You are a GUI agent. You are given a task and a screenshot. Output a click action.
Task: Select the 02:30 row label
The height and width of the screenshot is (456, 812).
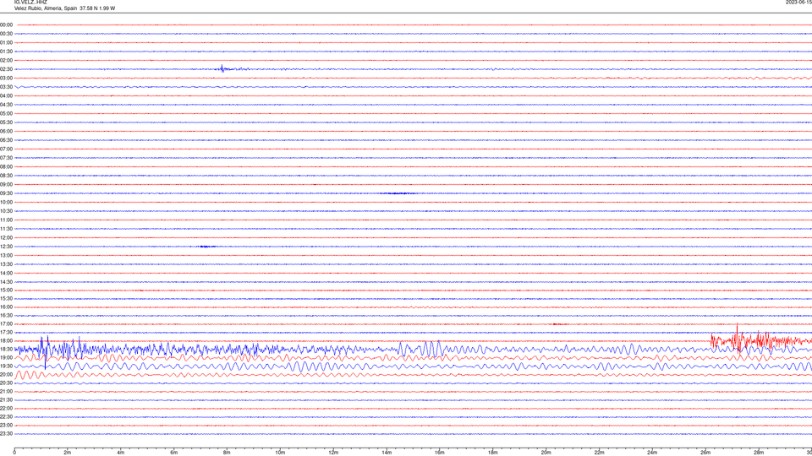tap(6, 69)
